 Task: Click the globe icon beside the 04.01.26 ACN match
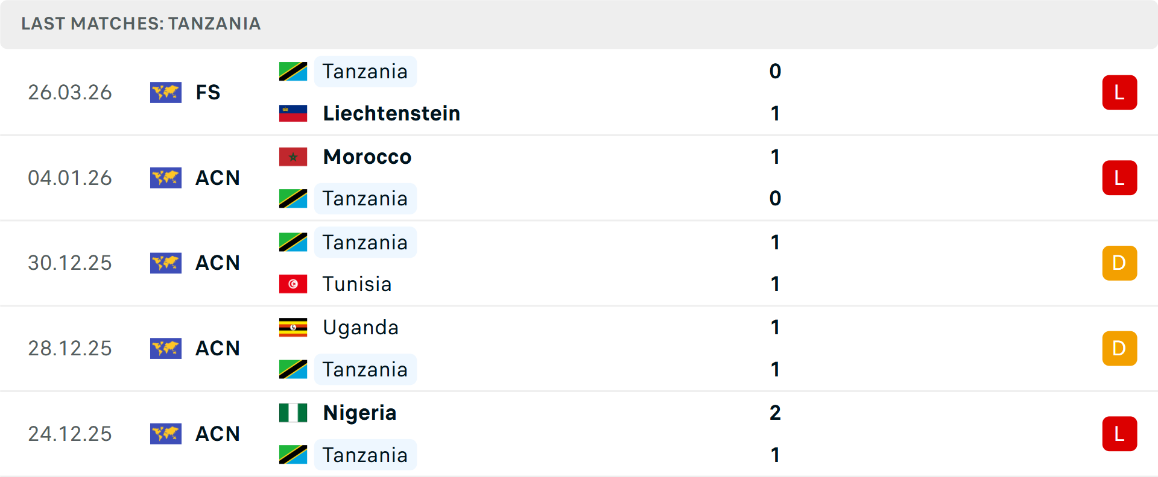click(x=166, y=178)
